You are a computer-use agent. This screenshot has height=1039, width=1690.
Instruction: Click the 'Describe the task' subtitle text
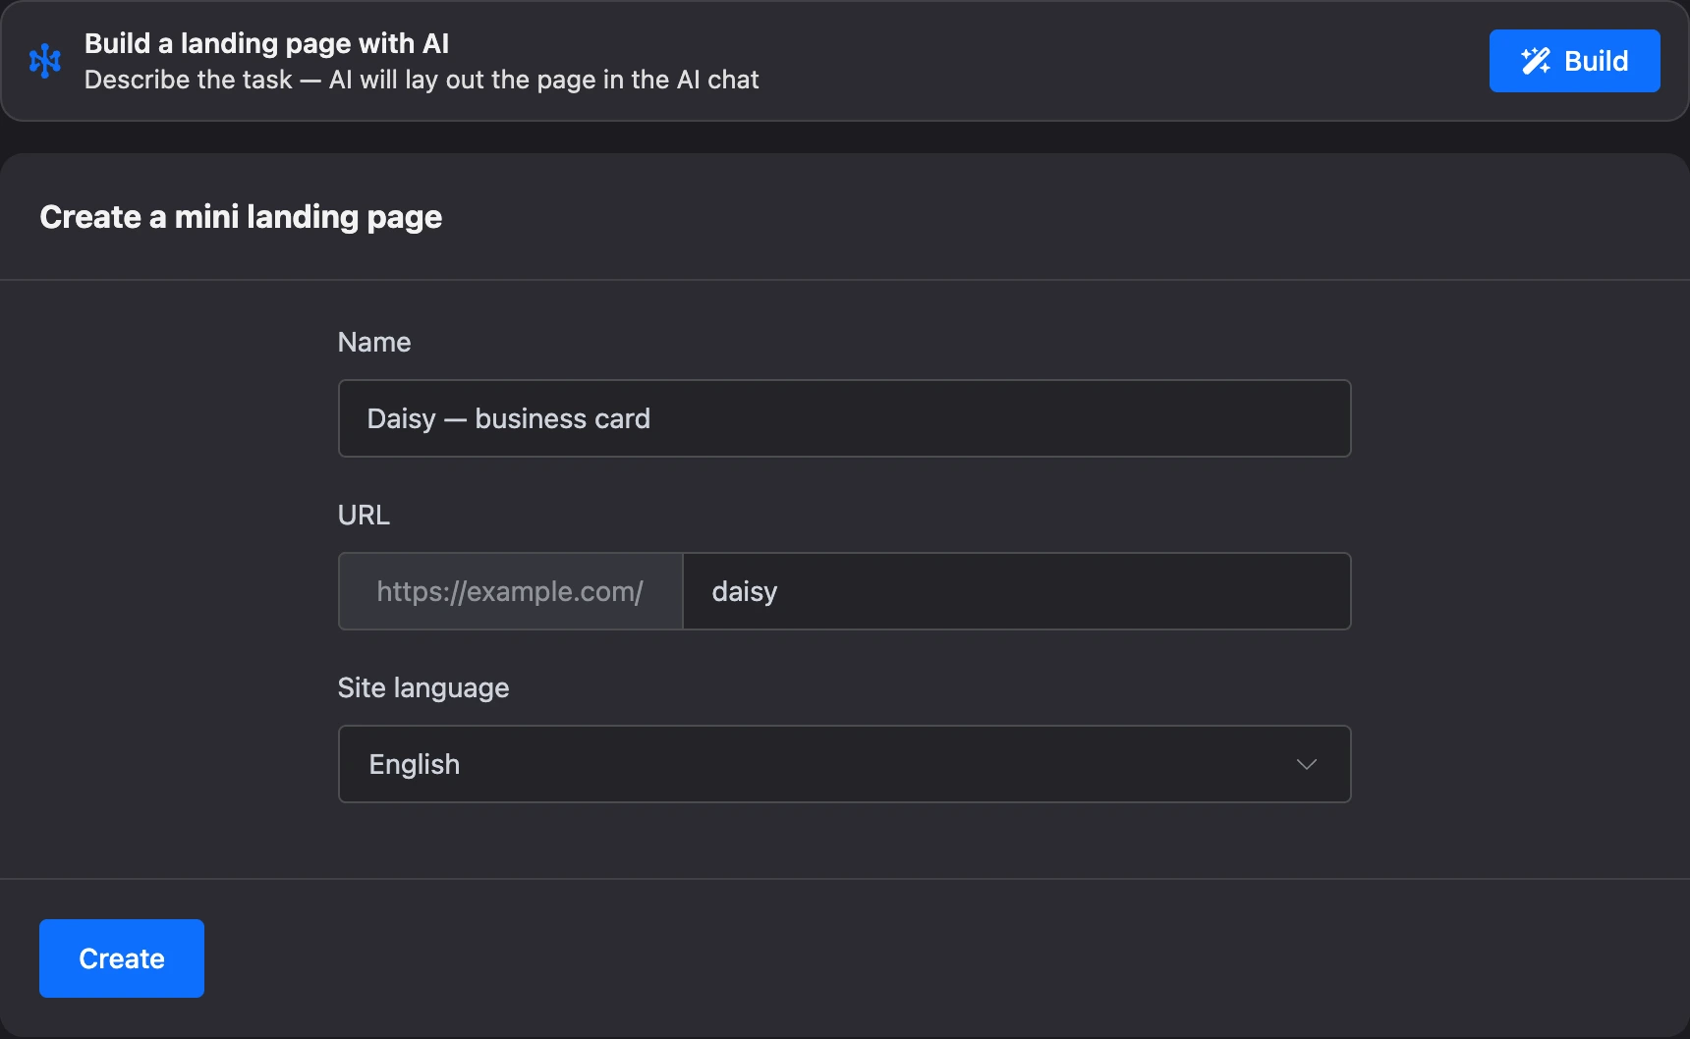pos(422,80)
